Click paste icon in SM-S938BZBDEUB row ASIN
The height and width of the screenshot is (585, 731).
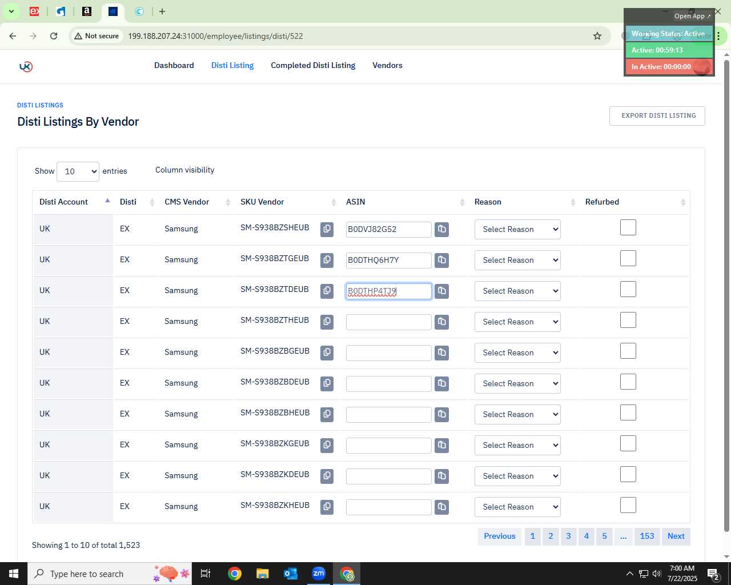tap(441, 383)
